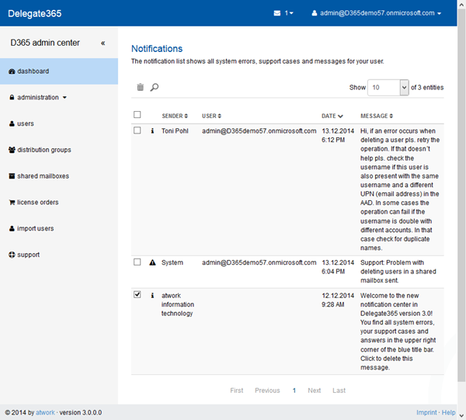Screen dimensions: 466x420
Task: Click the Previous pagination link
Action: 267,390
